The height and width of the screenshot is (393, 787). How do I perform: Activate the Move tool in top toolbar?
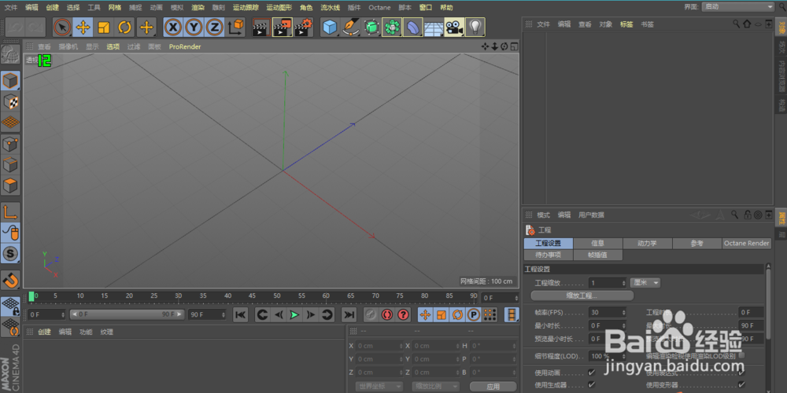[x=83, y=27]
